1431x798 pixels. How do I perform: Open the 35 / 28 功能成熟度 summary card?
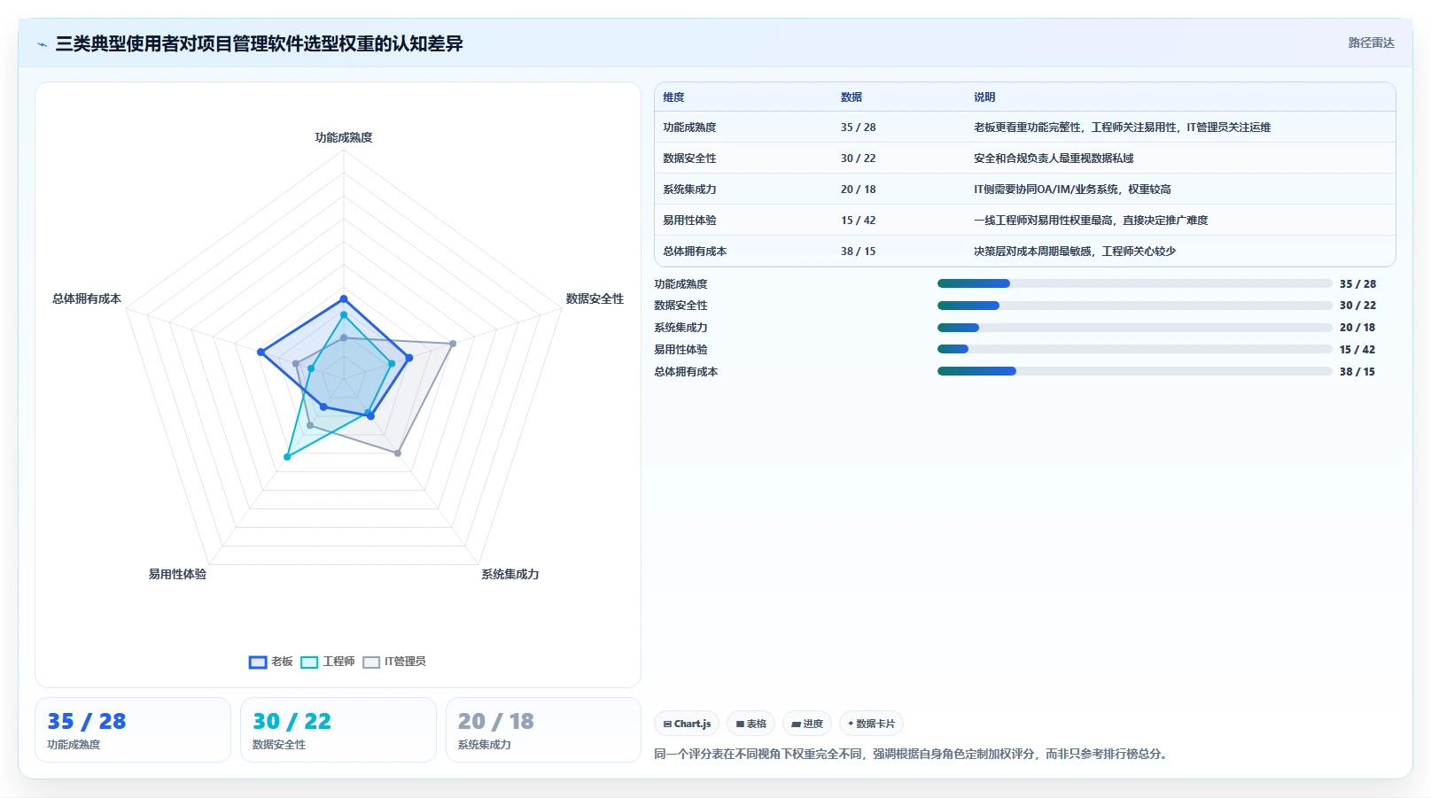(133, 730)
